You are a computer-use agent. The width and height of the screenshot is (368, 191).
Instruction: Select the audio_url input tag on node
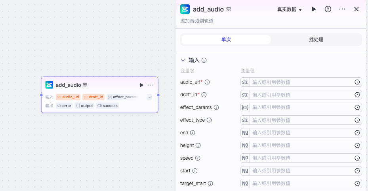coord(68,97)
